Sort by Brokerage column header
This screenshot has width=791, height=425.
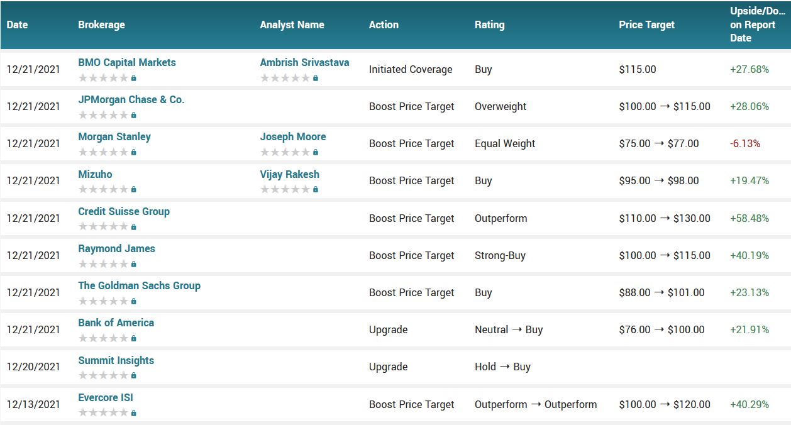[x=101, y=25]
